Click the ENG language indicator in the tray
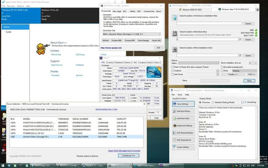The width and height of the screenshot is (268, 168). click(253, 165)
